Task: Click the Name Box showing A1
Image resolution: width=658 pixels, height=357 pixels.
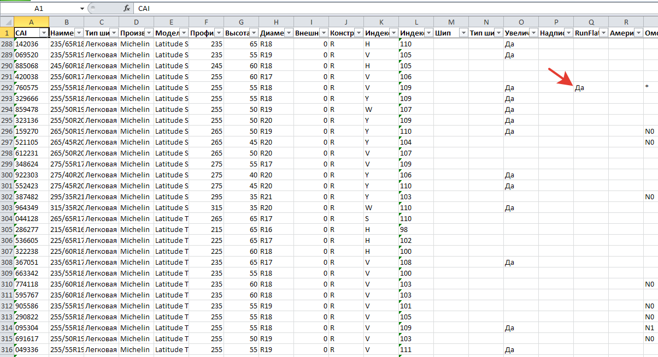Action: coord(39,9)
